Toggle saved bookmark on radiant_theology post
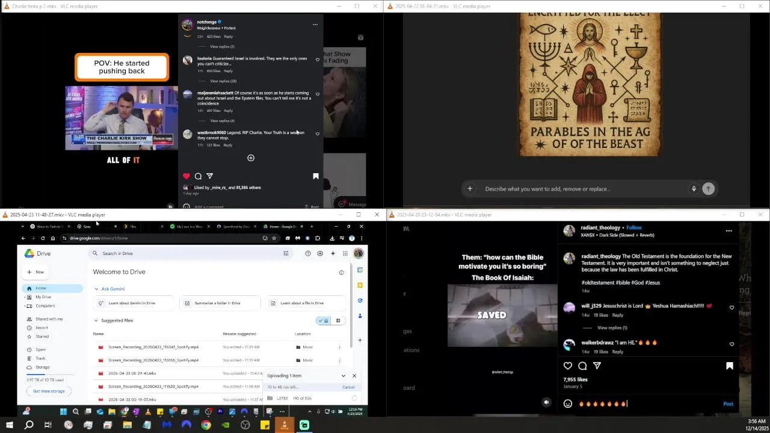 729,366
